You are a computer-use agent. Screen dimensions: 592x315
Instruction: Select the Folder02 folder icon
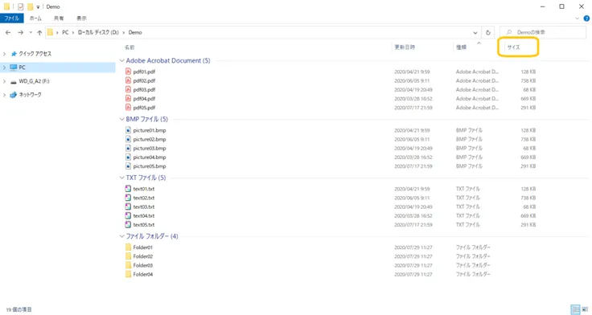coord(128,256)
